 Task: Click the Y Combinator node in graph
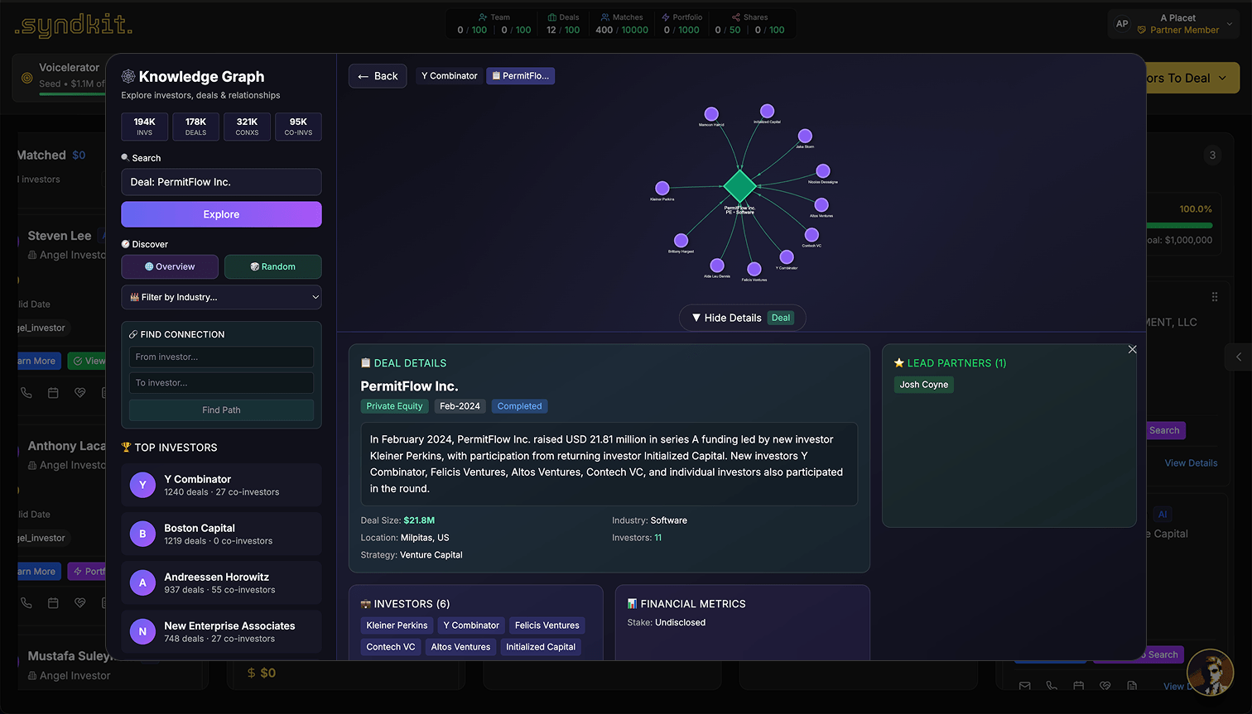pos(787,257)
